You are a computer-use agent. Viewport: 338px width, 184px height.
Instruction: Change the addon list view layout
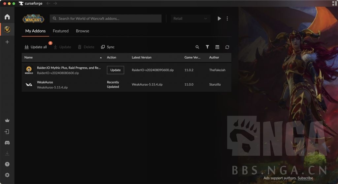tap(217, 47)
